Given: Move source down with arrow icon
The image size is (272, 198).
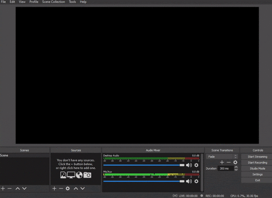Looking at the screenshot, I should (83, 188).
